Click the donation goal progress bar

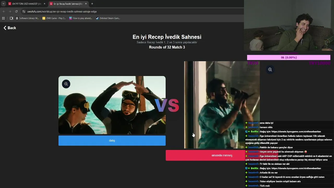[289, 57]
